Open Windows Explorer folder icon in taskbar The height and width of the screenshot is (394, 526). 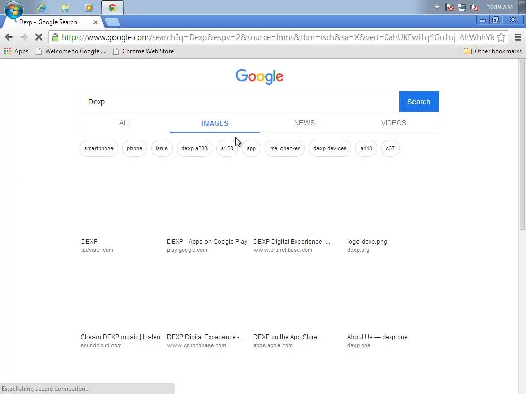tap(65, 8)
